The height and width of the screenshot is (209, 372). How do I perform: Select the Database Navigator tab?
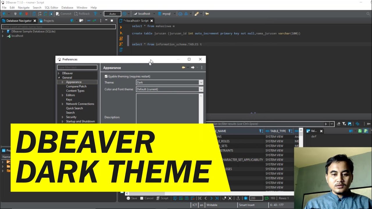[19, 21]
